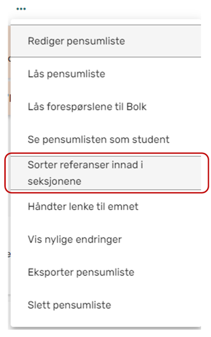
Task: Select Rediger pensumliste from the menu
Action: 76,41
